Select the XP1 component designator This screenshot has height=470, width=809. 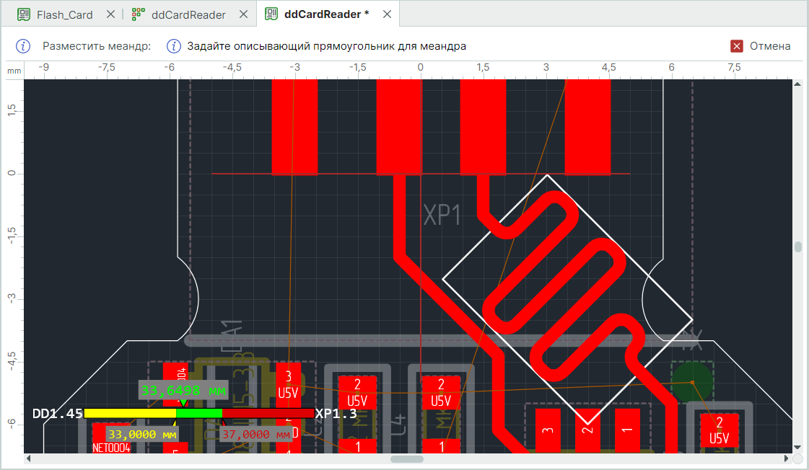point(442,215)
